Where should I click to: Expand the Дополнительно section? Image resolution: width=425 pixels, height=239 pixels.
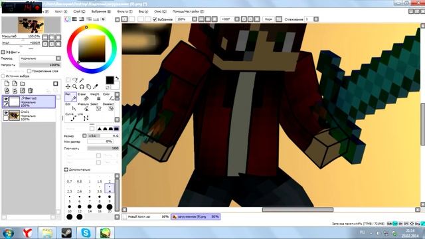point(66,170)
